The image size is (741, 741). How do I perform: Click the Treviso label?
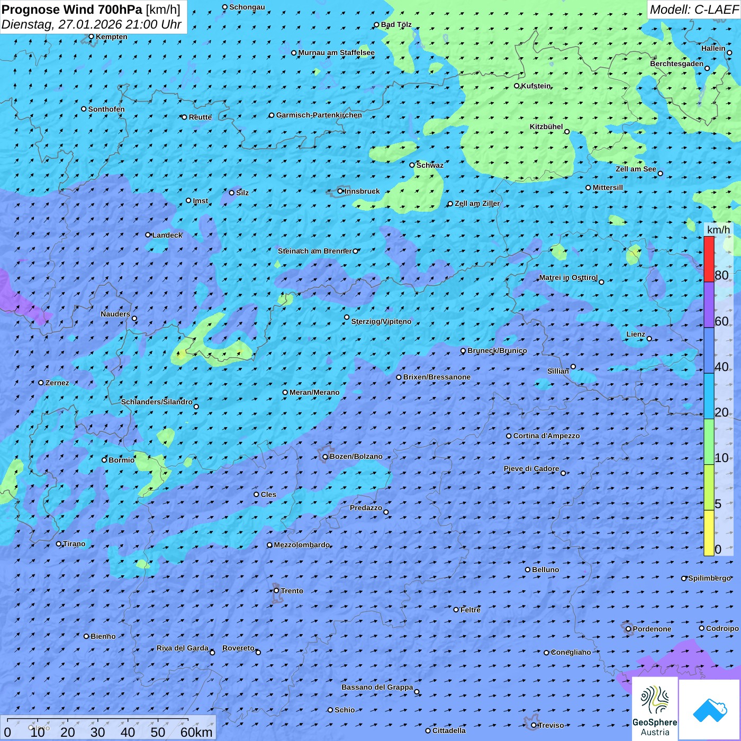coord(551,725)
